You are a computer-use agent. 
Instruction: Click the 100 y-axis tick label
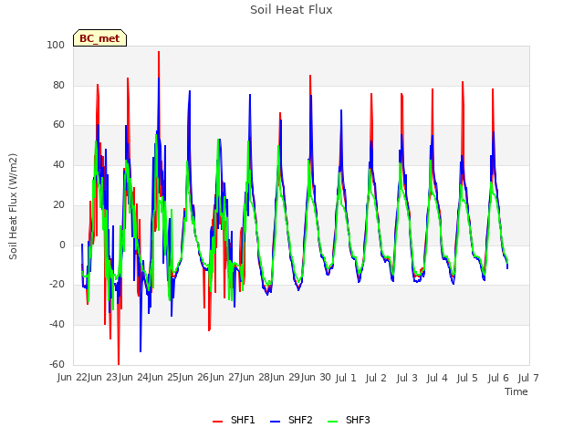(x=56, y=45)
